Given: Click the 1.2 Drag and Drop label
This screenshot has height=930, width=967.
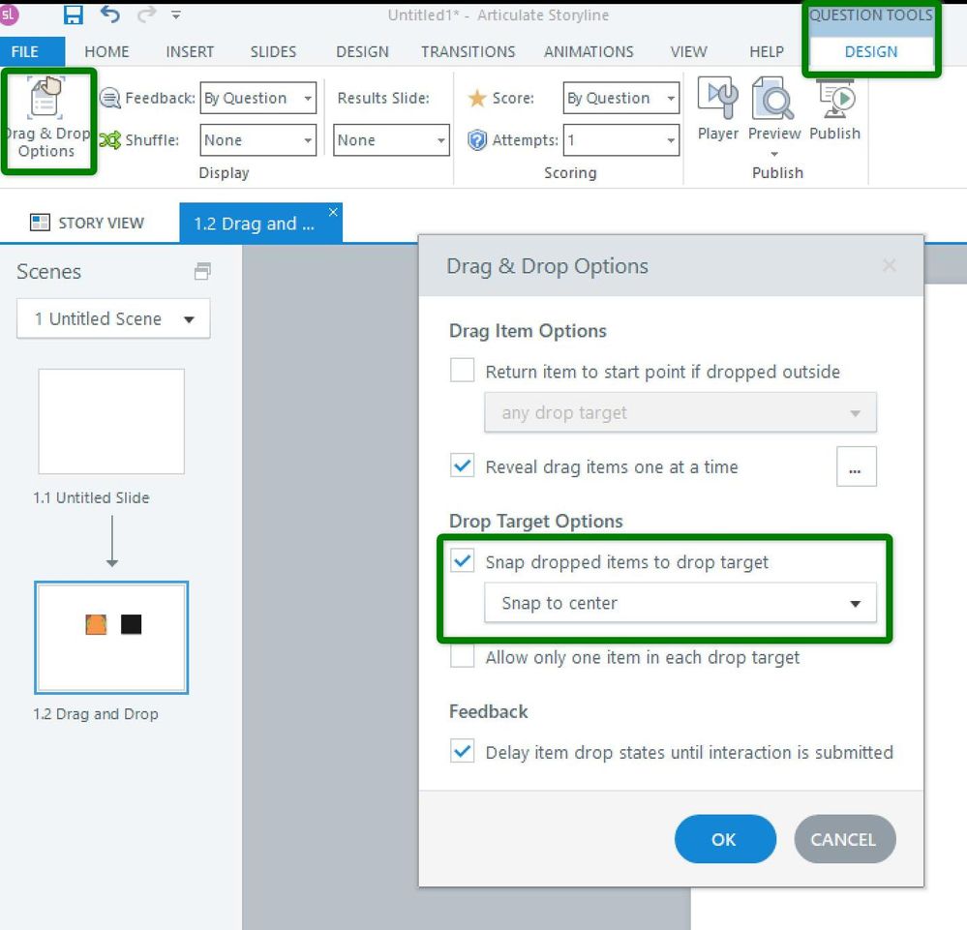Looking at the screenshot, I should click(x=96, y=713).
